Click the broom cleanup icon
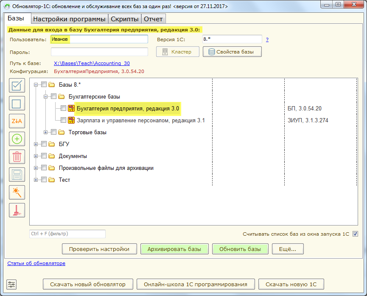The height and width of the screenshot is (296, 367). pos(17,210)
